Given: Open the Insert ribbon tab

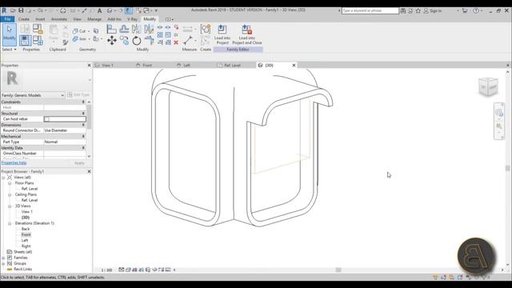Looking at the screenshot, I should 40,19.
